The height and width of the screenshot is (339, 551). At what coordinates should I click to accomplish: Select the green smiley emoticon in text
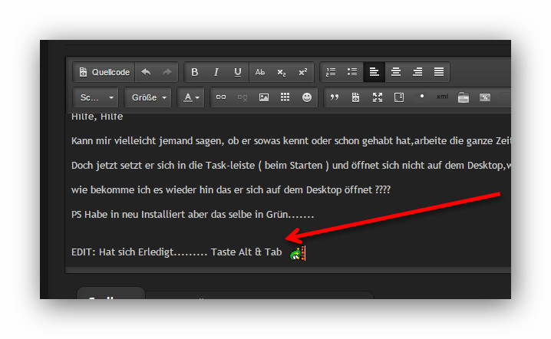(x=298, y=253)
